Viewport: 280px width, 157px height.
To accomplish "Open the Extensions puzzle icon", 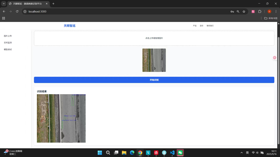I will click(x=260, y=12).
